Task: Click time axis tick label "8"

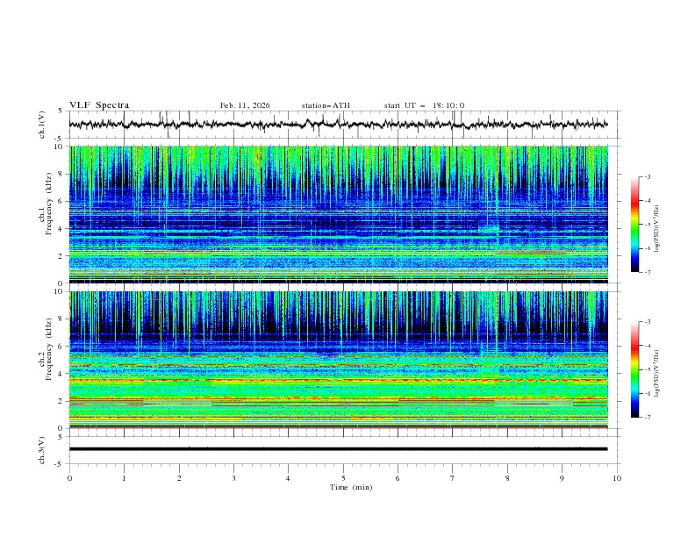Action: coord(507,478)
